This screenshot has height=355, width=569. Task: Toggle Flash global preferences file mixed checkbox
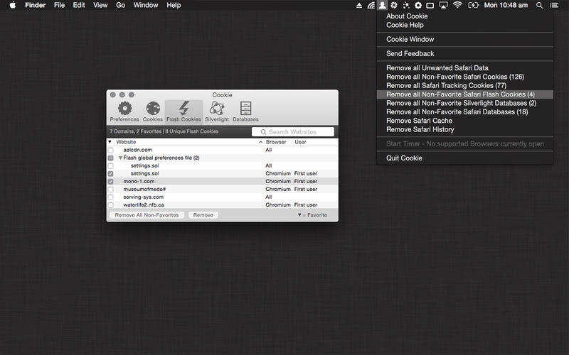click(111, 158)
